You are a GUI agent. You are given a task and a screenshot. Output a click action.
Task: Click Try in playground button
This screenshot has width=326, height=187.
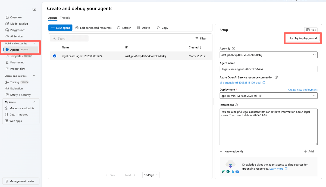pyautogui.click(x=303, y=38)
